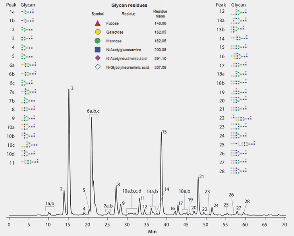Click the peak 21 label
This screenshot has width=294, height=236.
(x=201, y=177)
